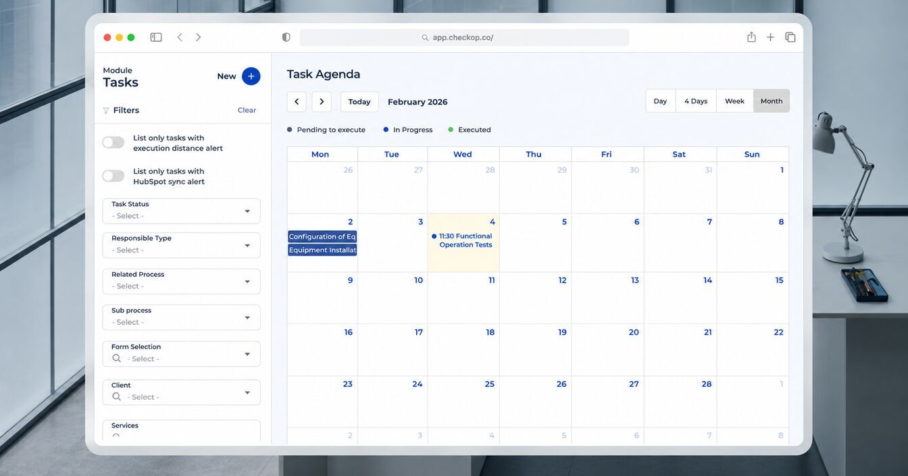Open the Sub process dropdown
908x476 pixels.
(181, 317)
